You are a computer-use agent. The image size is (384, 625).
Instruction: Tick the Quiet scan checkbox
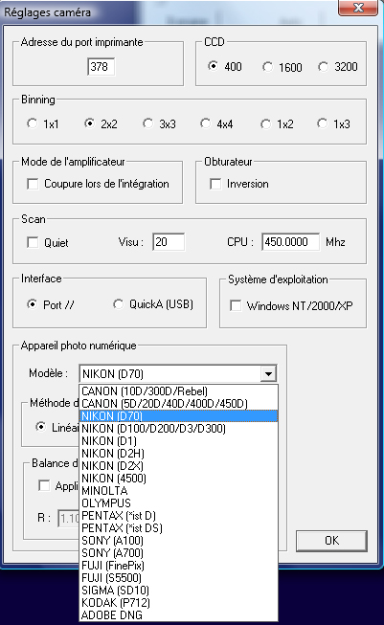(33, 242)
